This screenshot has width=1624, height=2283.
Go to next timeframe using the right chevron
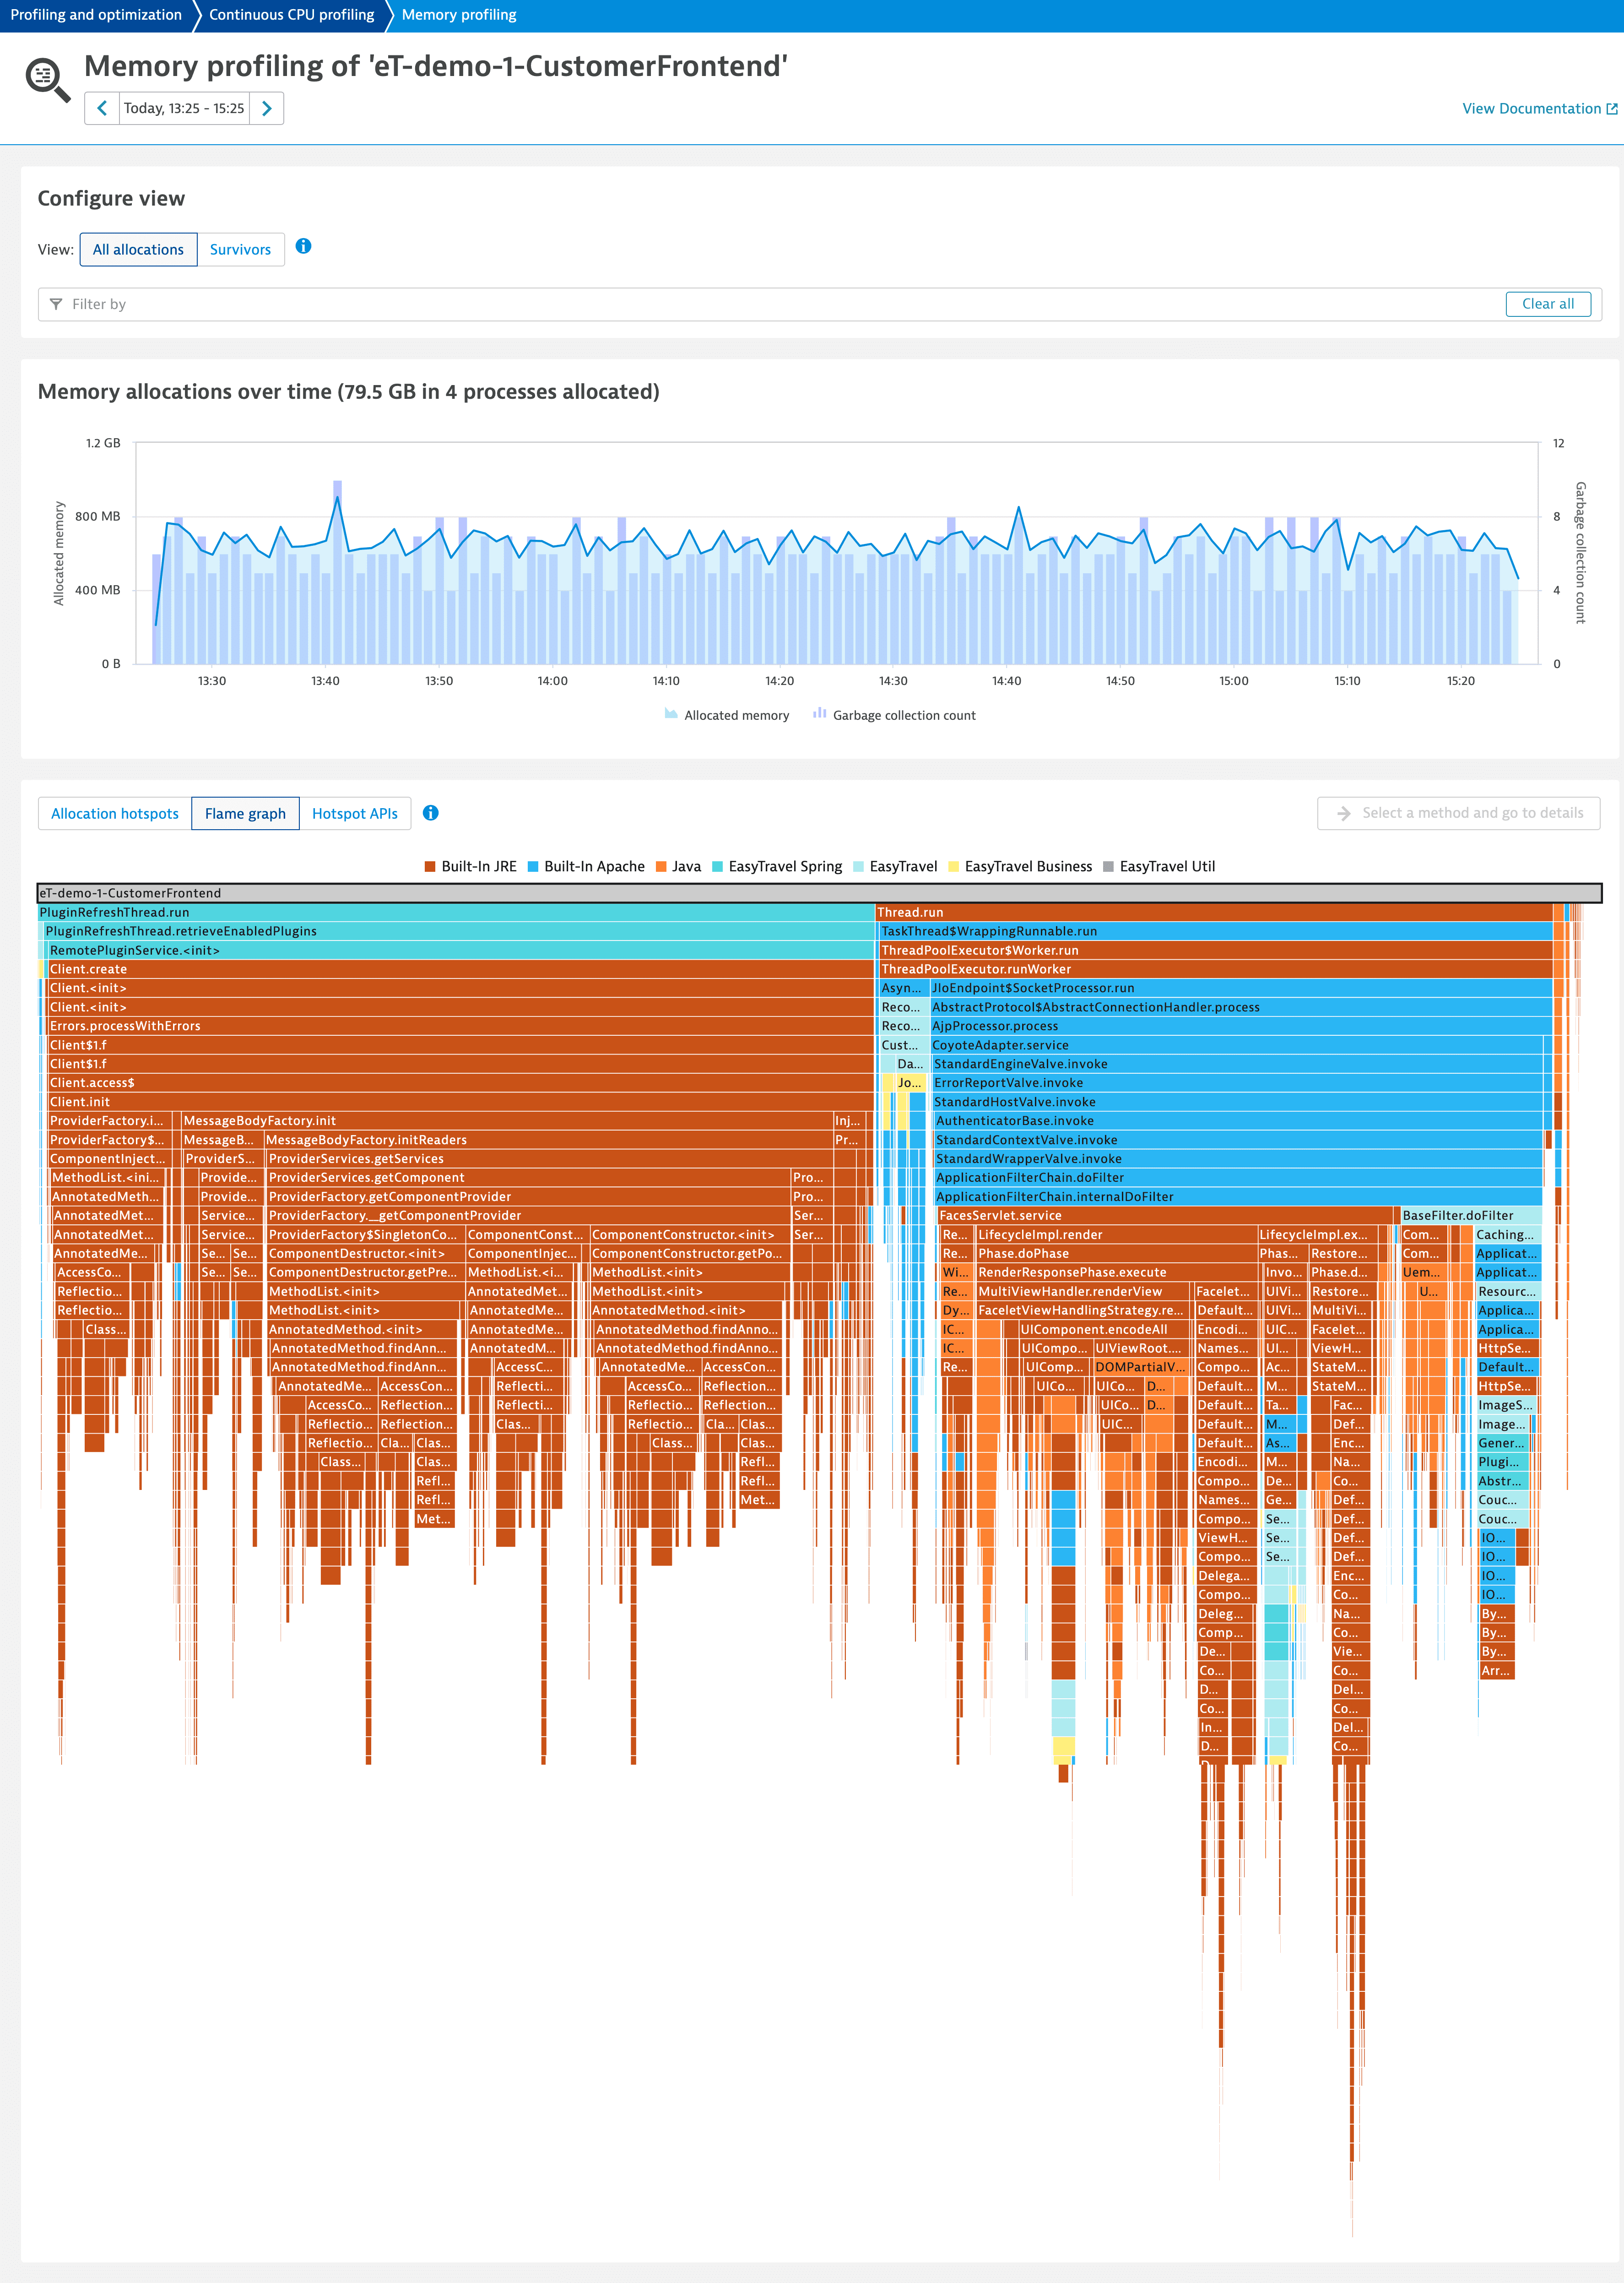266,108
